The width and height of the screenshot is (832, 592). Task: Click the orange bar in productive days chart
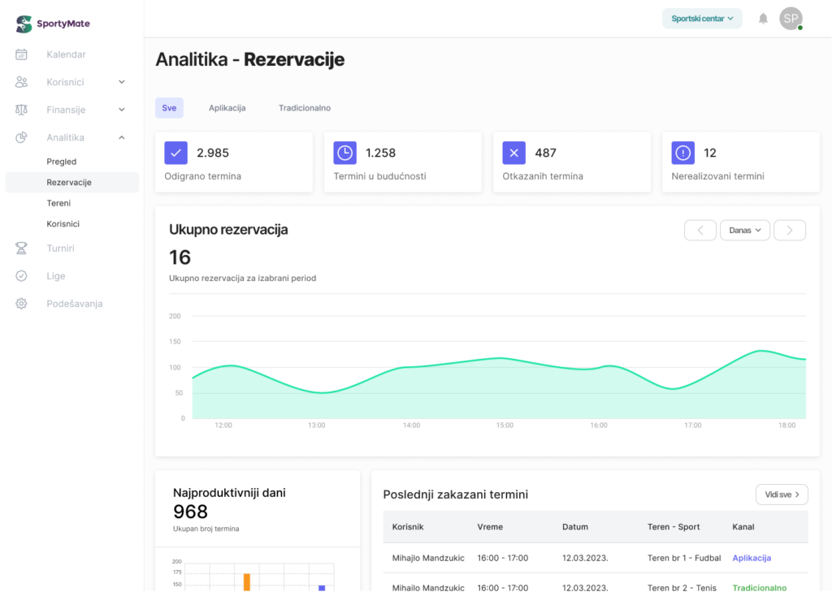(247, 582)
